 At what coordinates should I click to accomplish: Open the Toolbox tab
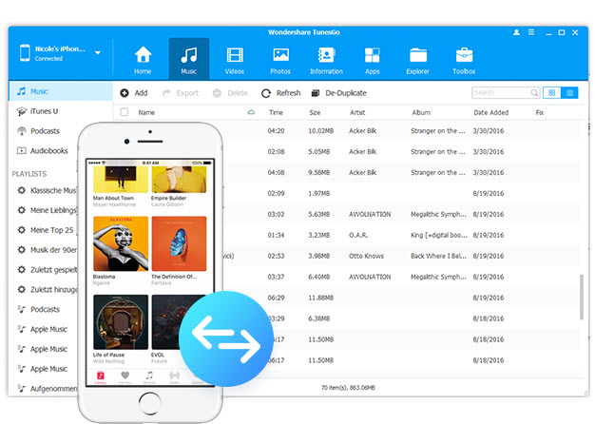pyautogui.click(x=464, y=60)
